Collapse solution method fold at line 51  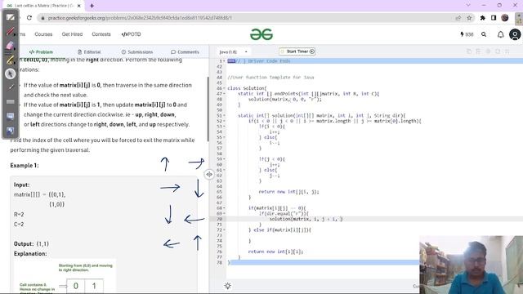point(224,116)
